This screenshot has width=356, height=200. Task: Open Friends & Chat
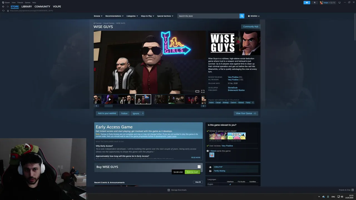tap(346, 190)
